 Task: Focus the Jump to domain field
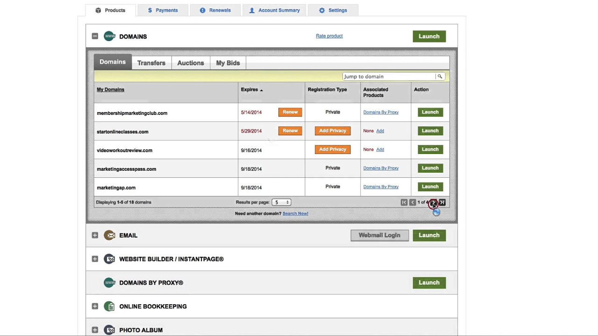pos(389,77)
